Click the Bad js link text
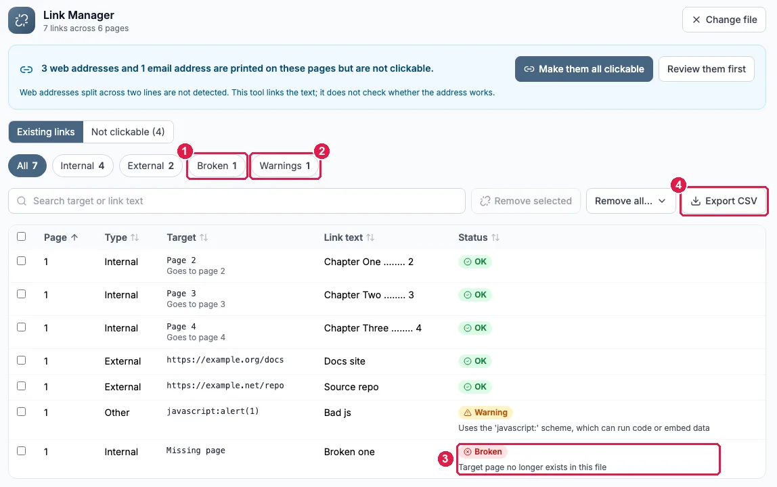The image size is (777, 487). (x=338, y=413)
